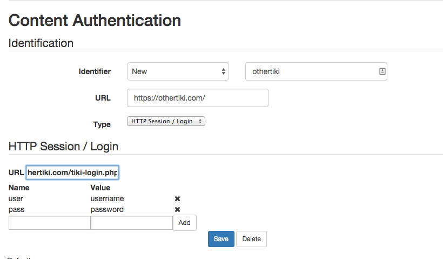
Task: Remove the pass password row
Action: (177, 209)
